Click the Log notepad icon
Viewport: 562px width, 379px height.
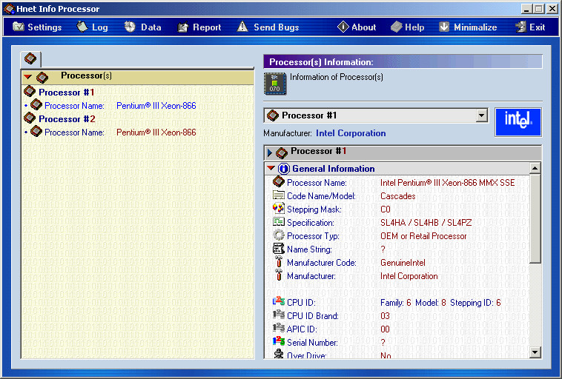point(82,27)
